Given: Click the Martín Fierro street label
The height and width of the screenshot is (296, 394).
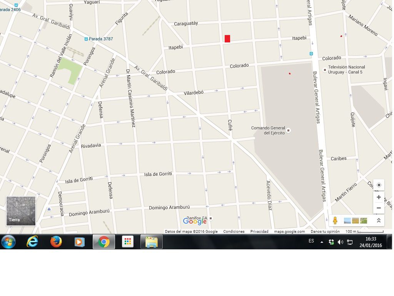Looking at the screenshot, I should 346,193.
